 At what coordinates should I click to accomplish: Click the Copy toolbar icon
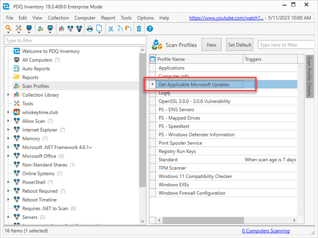[x=119, y=29]
